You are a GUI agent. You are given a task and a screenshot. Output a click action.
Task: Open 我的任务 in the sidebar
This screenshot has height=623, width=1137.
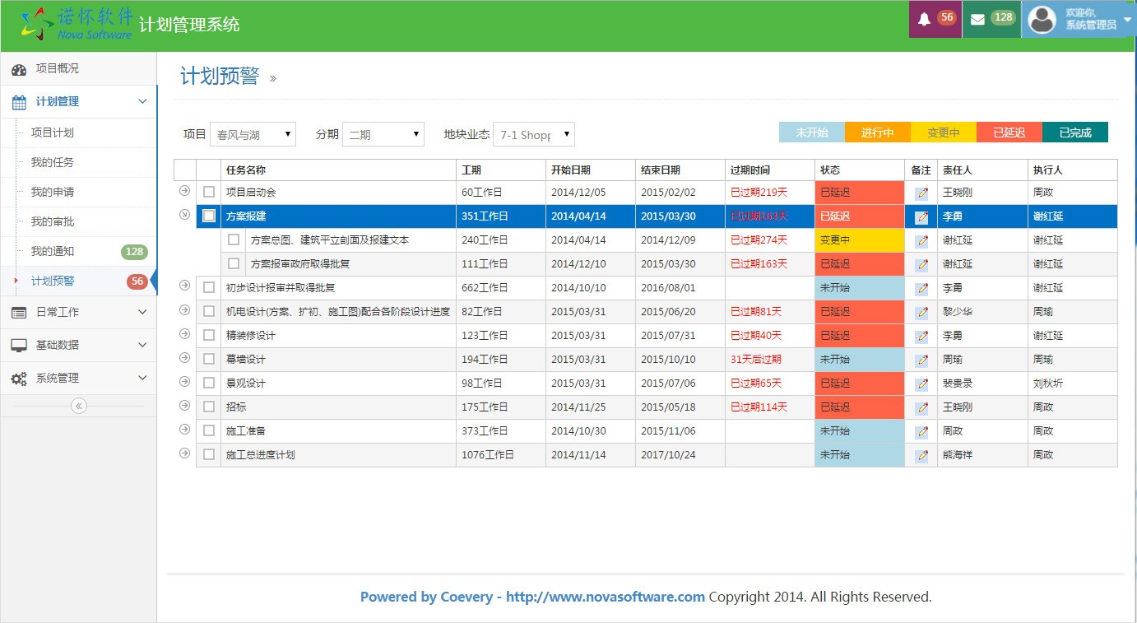(x=53, y=162)
